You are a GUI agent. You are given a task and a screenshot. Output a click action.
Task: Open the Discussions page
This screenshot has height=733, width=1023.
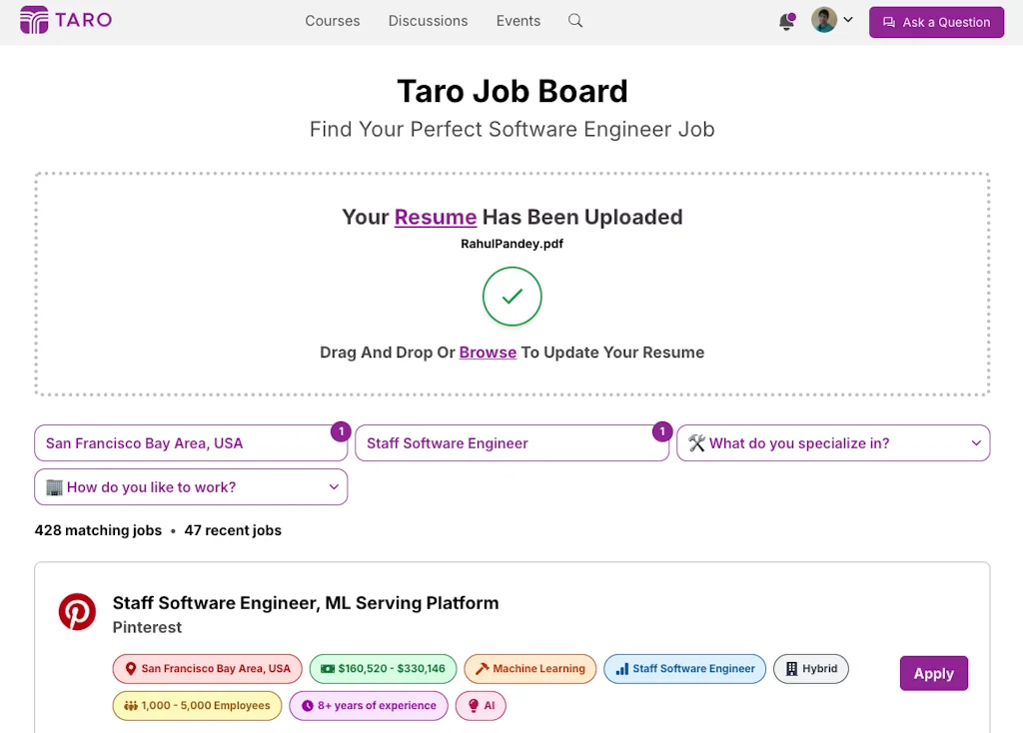tap(428, 20)
